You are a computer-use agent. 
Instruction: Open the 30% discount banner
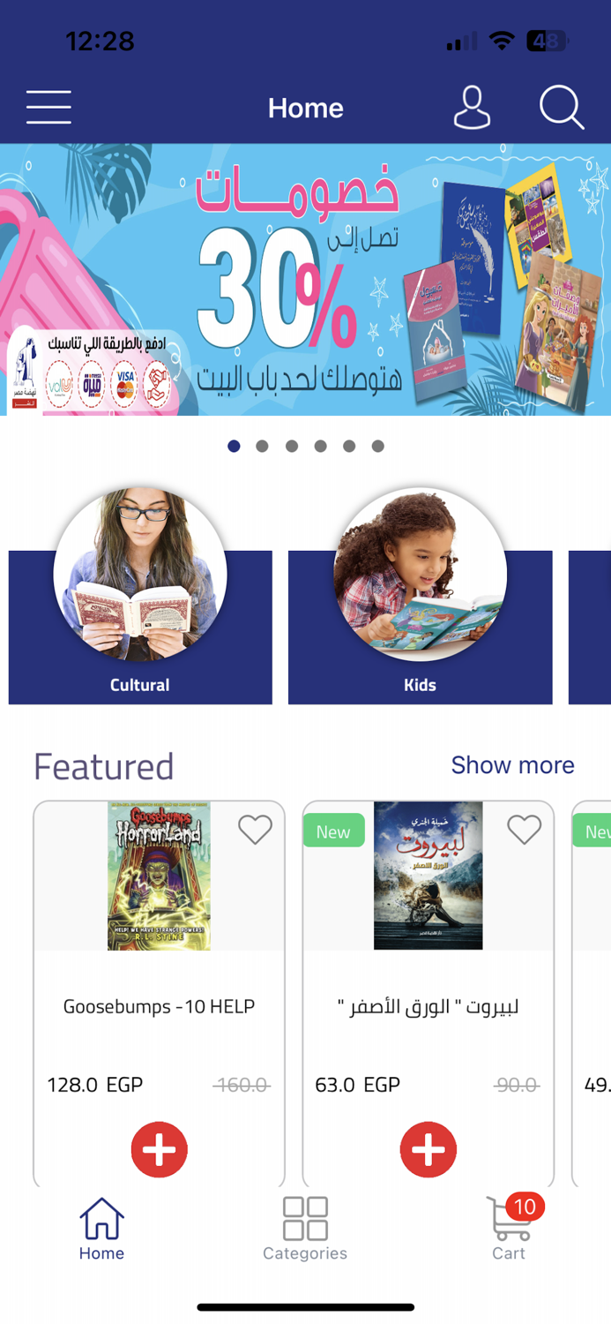click(x=305, y=280)
